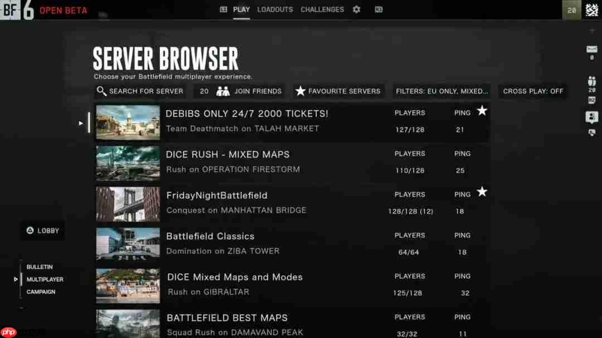
Task: Click the two-people Join Friends icon
Action: (222, 91)
